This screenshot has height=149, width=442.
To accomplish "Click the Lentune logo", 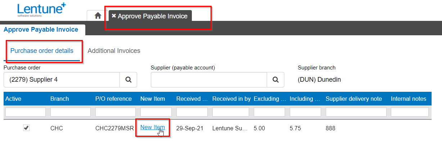I will click(x=41, y=10).
